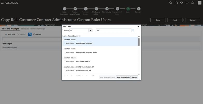Image resolution: width=203 pixels, height=104 pixels.
Task: Click the Add User plus toolbar item
Action: click(x=10, y=34)
